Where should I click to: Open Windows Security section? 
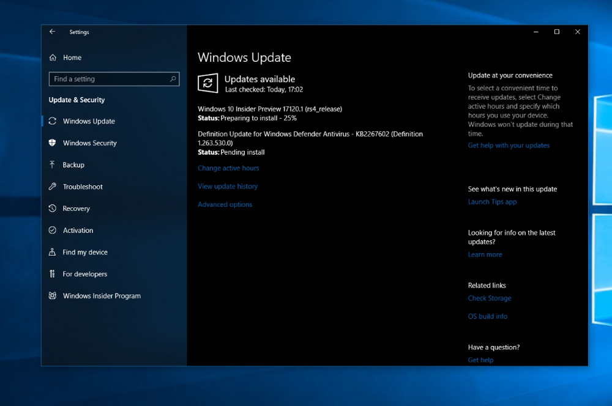(90, 143)
